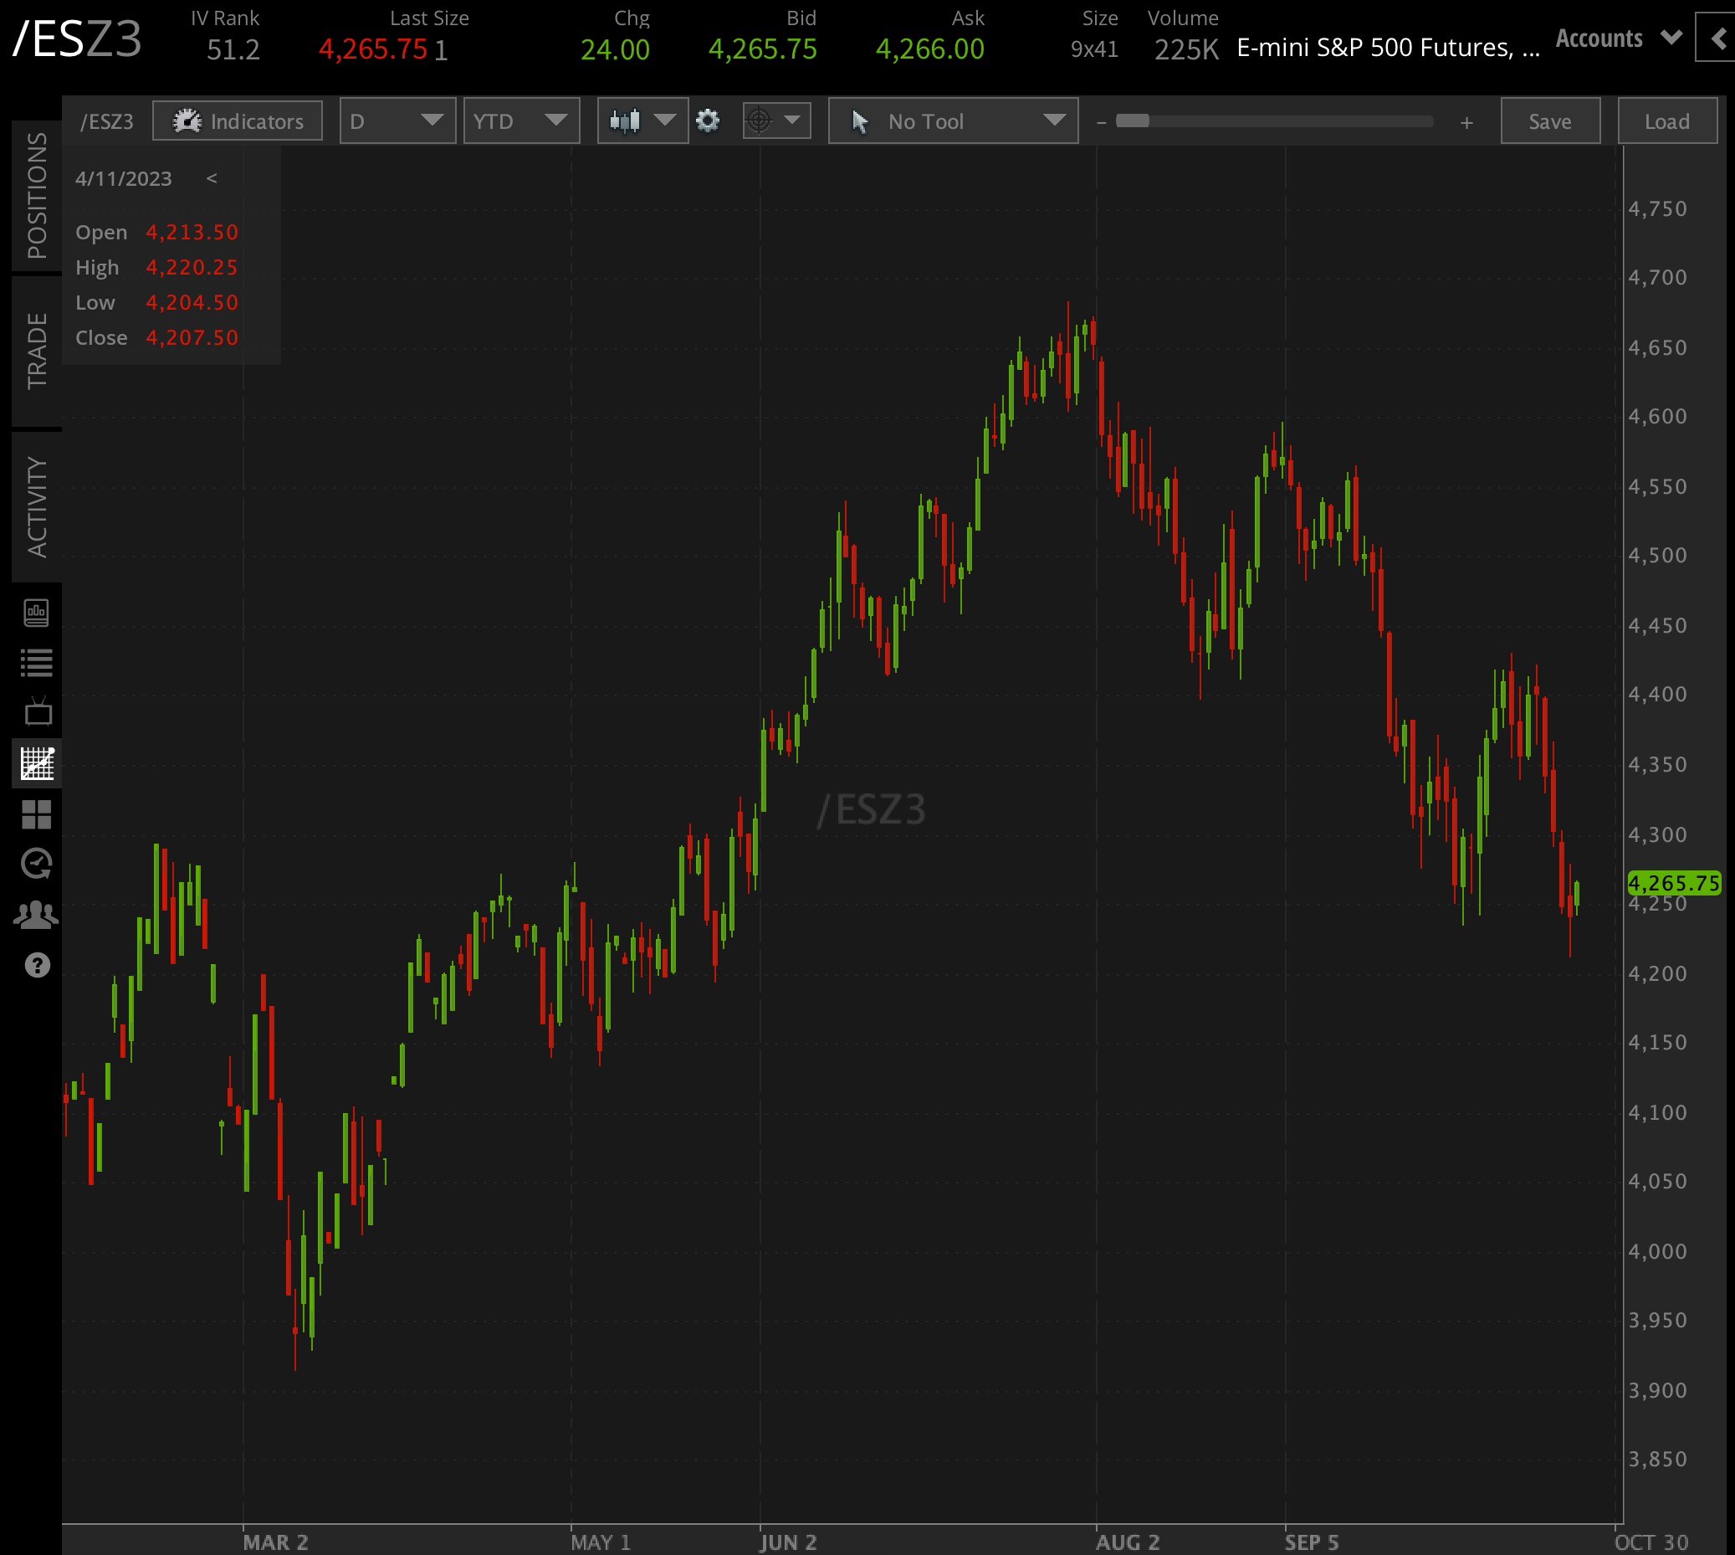
Task: Open chart settings gear icon
Action: tap(708, 121)
